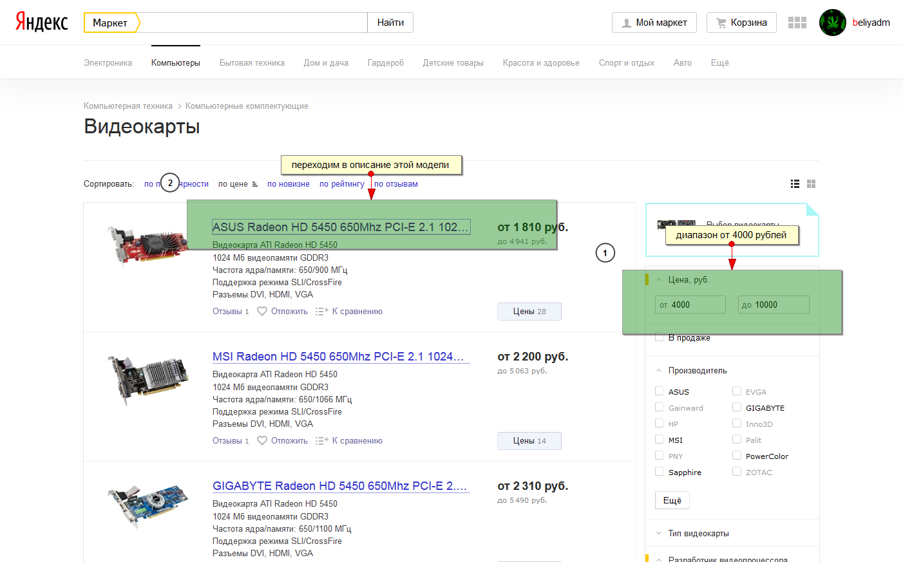
Task: Open the Yandex services grid icon
Action: click(x=797, y=23)
